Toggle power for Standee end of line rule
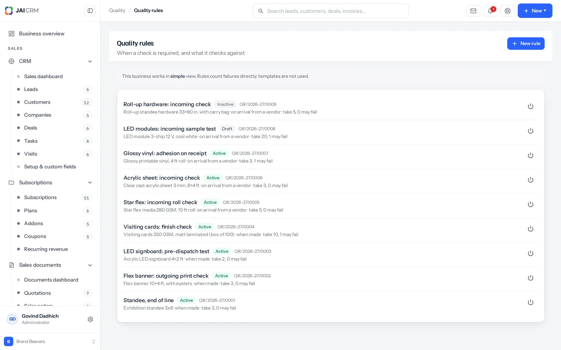561x350 pixels. click(x=531, y=302)
